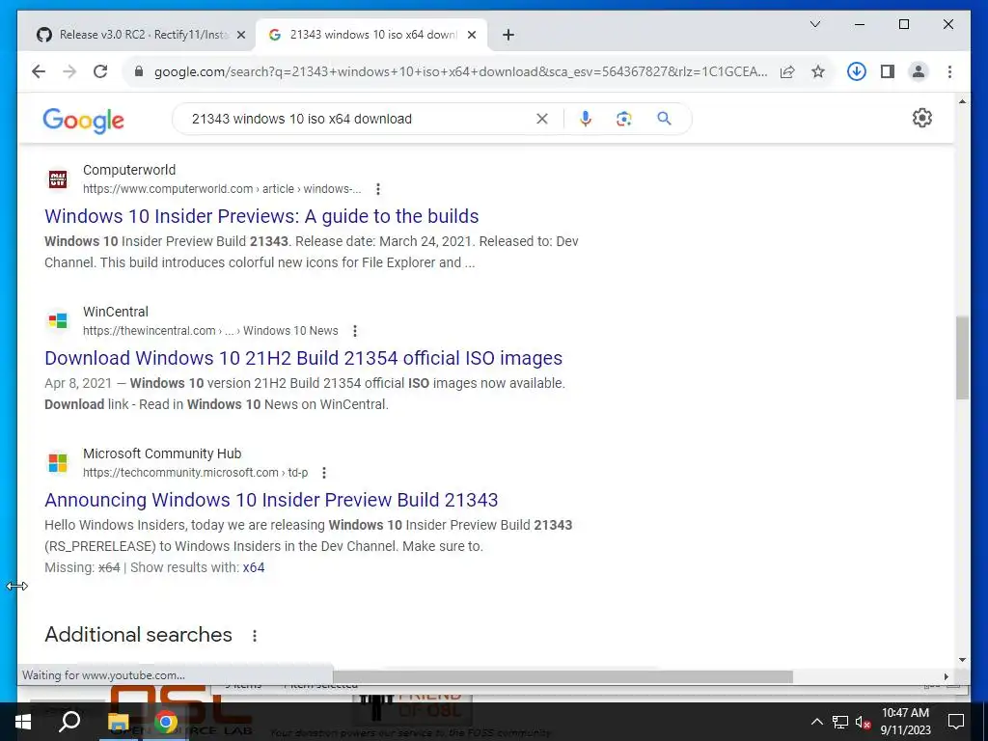Image resolution: width=988 pixels, height=741 pixels.
Task: Toggle the Chrome side panel
Action: 888,71
